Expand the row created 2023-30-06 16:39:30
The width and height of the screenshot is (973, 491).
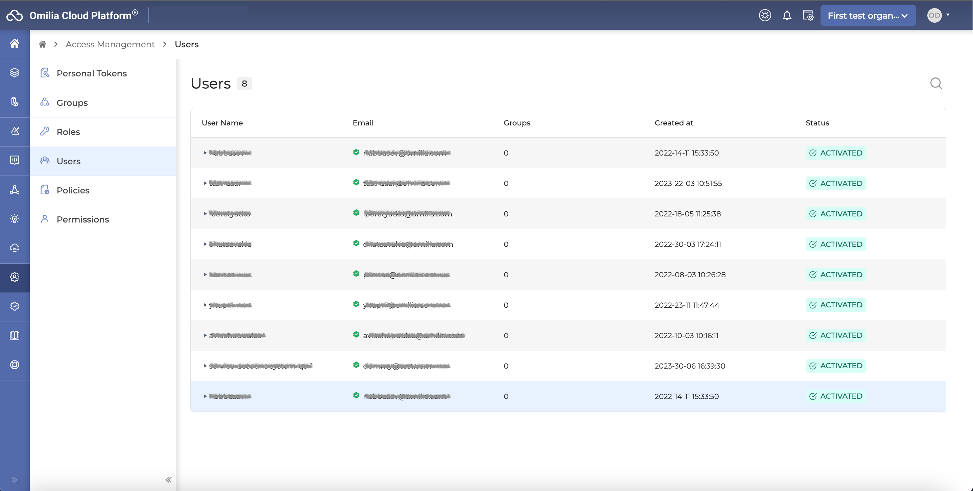point(205,366)
